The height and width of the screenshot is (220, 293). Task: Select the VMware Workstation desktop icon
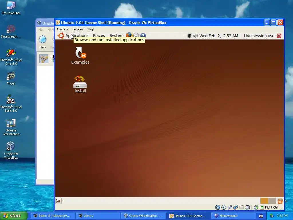pos(11,127)
